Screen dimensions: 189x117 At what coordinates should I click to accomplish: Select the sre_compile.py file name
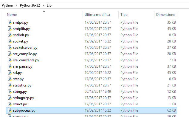[25, 54]
